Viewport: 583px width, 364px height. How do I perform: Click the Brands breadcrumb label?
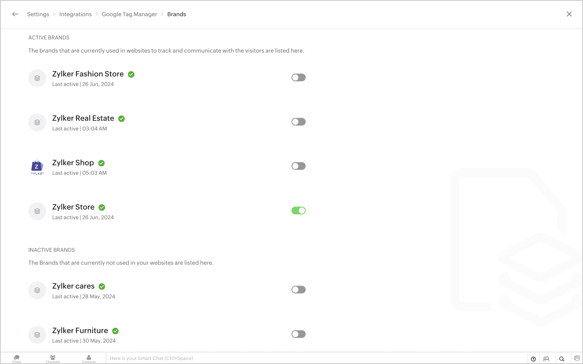[177, 14]
